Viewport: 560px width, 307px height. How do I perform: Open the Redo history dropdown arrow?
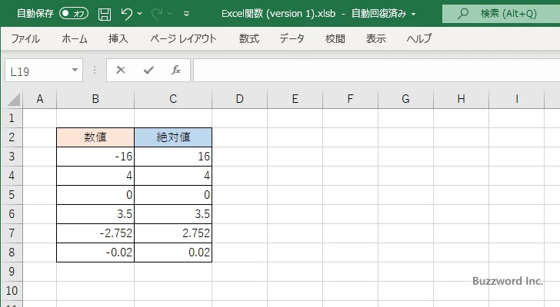coord(170,14)
